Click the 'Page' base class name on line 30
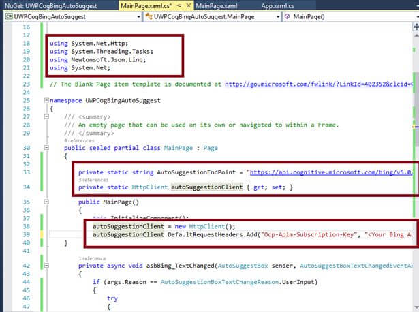The height and width of the screenshot is (312, 419). [x=211, y=148]
